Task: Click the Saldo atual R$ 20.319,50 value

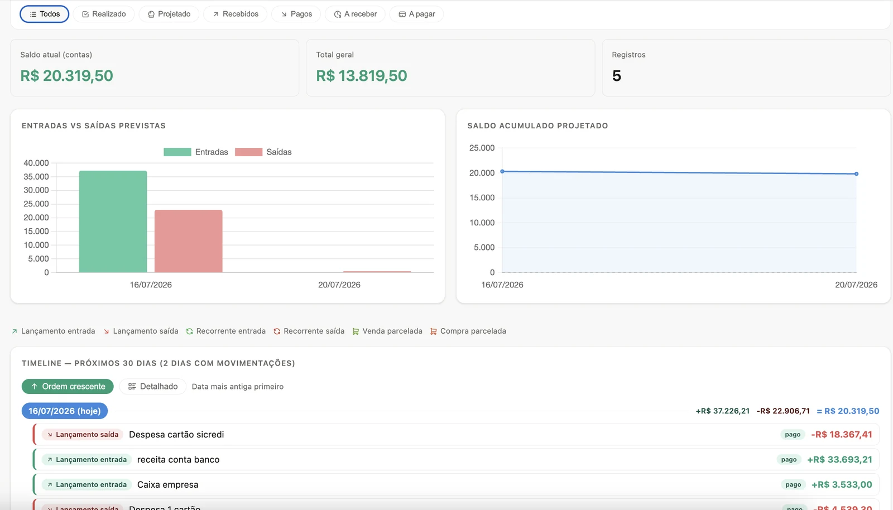Action: (67, 76)
